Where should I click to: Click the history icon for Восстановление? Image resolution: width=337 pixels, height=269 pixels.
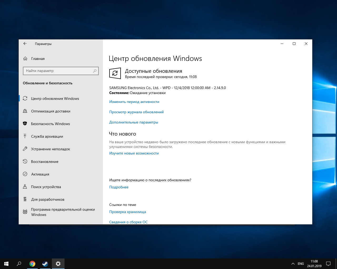coord(25,161)
